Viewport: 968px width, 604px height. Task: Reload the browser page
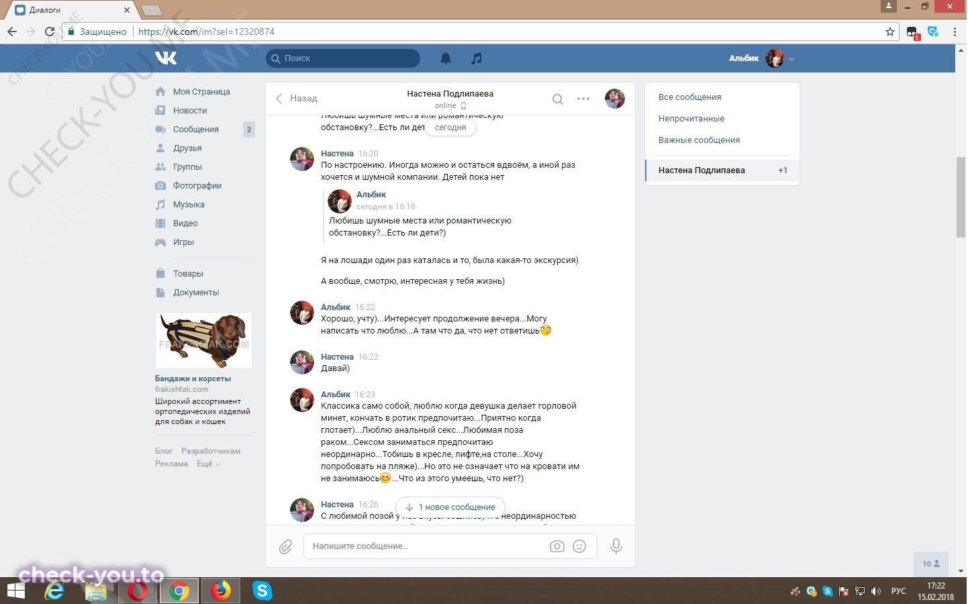[x=50, y=32]
